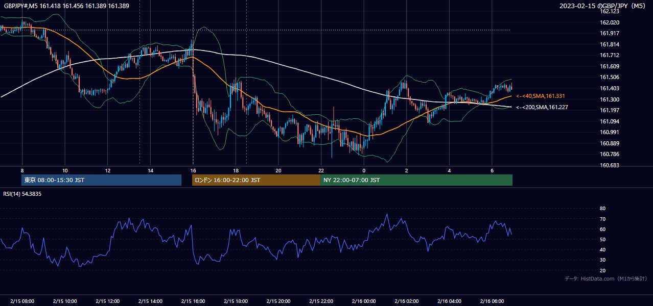Click bottom date label 2/15 16:00

193,301
